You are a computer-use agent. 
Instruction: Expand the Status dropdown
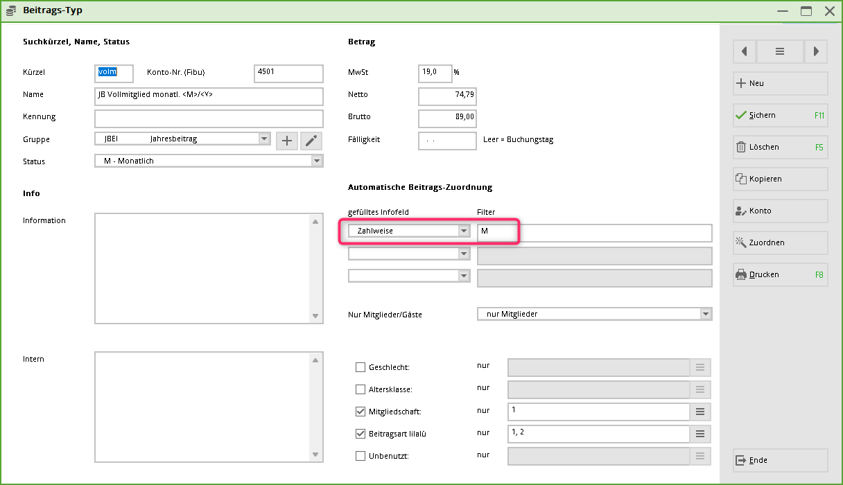coord(316,161)
